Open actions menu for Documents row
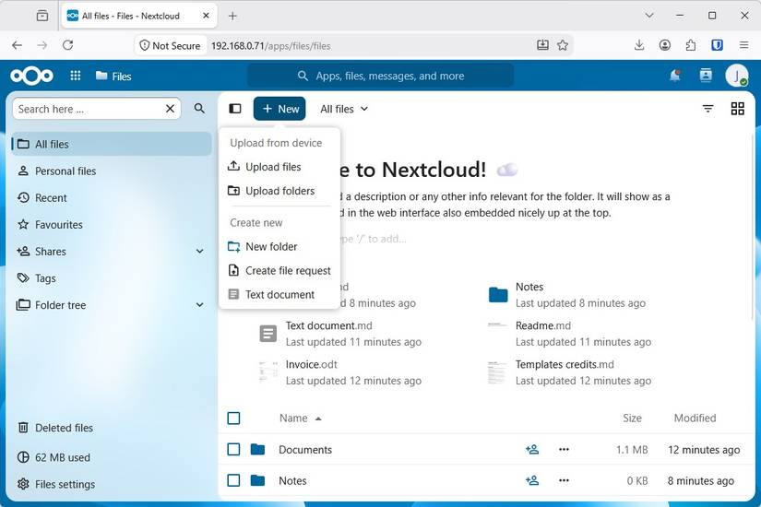Image resolution: width=761 pixels, height=507 pixels. point(564,450)
